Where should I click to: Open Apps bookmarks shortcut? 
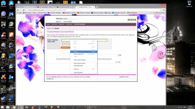19,13
